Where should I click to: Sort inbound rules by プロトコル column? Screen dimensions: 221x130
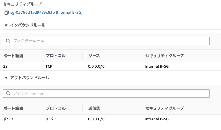(x=56, y=56)
